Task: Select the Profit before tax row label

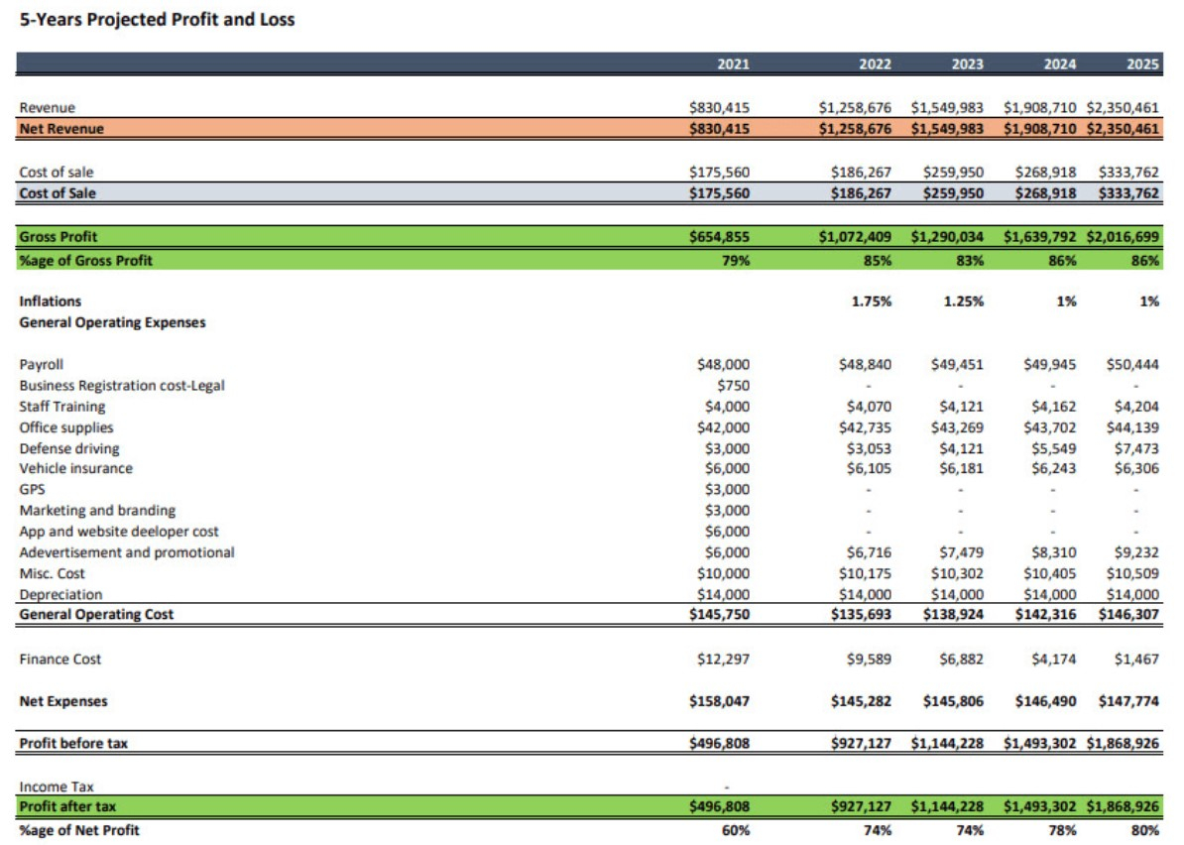Action: [x=73, y=743]
